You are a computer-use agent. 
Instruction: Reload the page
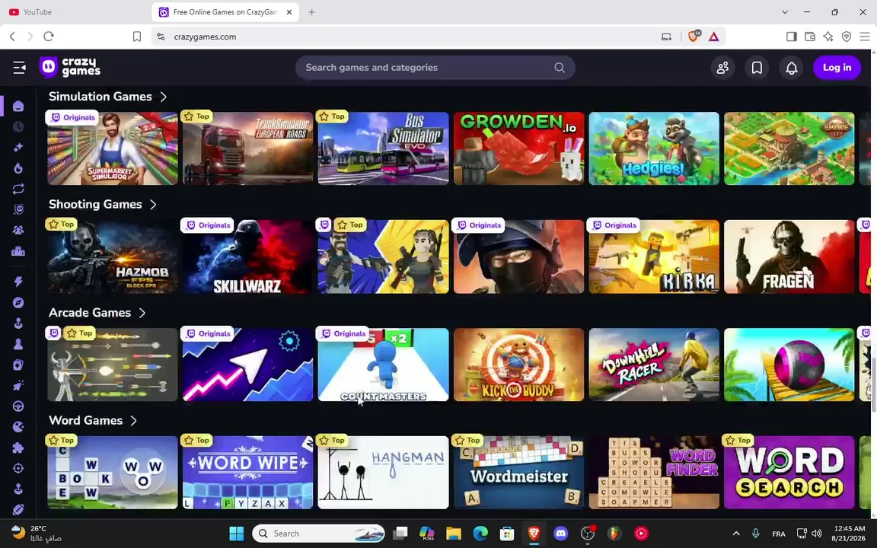pyautogui.click(x=49, y=37)
